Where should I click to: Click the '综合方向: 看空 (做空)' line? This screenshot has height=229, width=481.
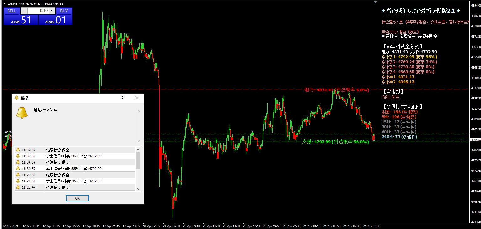pyautogui.click(x=400, y=32)
